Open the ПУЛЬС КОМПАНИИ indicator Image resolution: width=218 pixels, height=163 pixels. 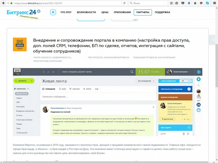[175, 81]
